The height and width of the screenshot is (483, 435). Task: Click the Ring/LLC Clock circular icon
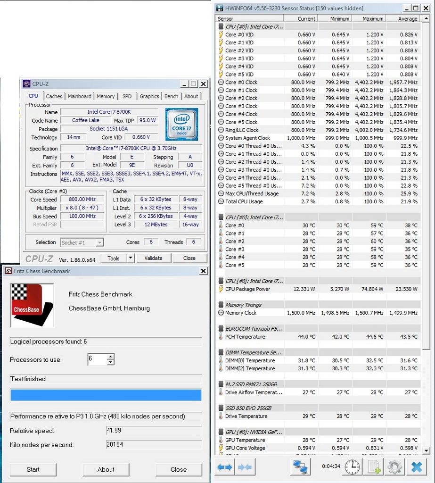(221, 130)
